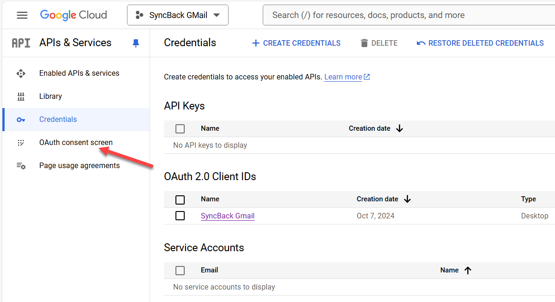Click the Google Cloud logo
Viewport: 555px width, 302px height.
click(x=73, y=15)
